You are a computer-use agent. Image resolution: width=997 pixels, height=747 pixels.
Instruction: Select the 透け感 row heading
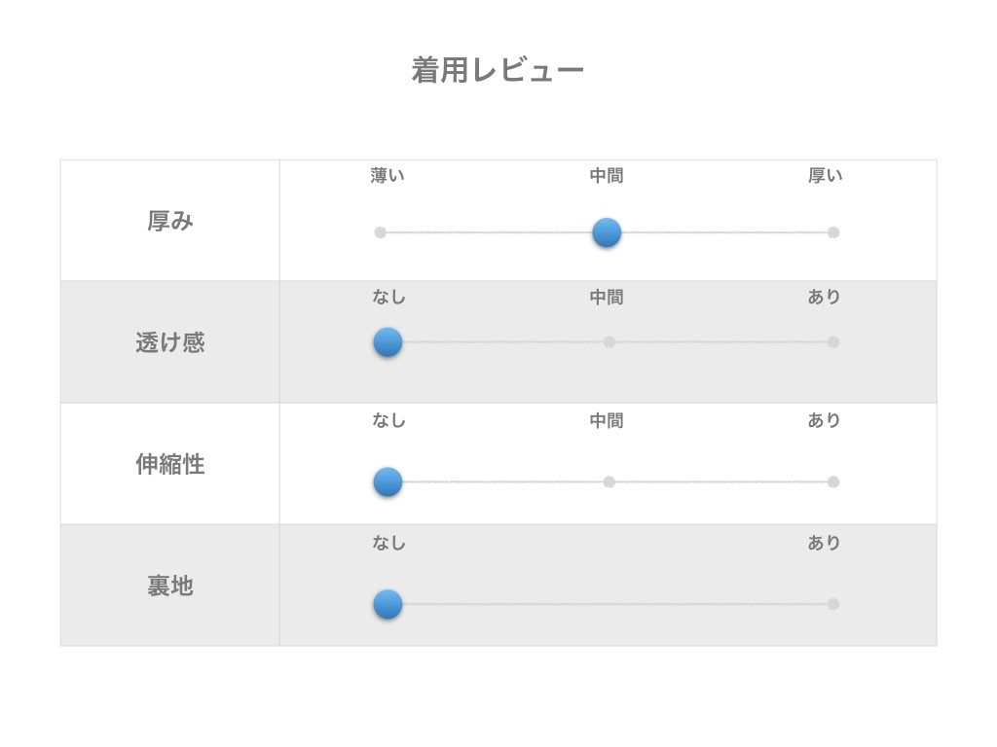170,343
